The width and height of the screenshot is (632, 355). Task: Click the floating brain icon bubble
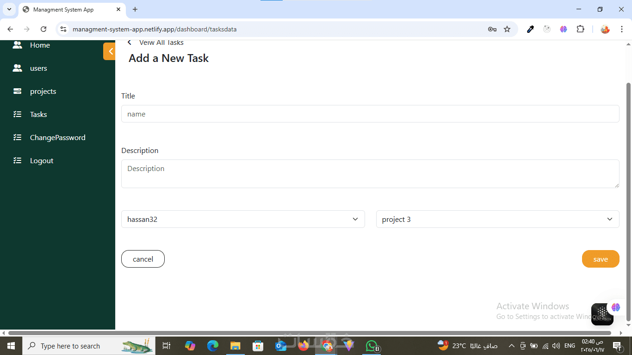615,307
